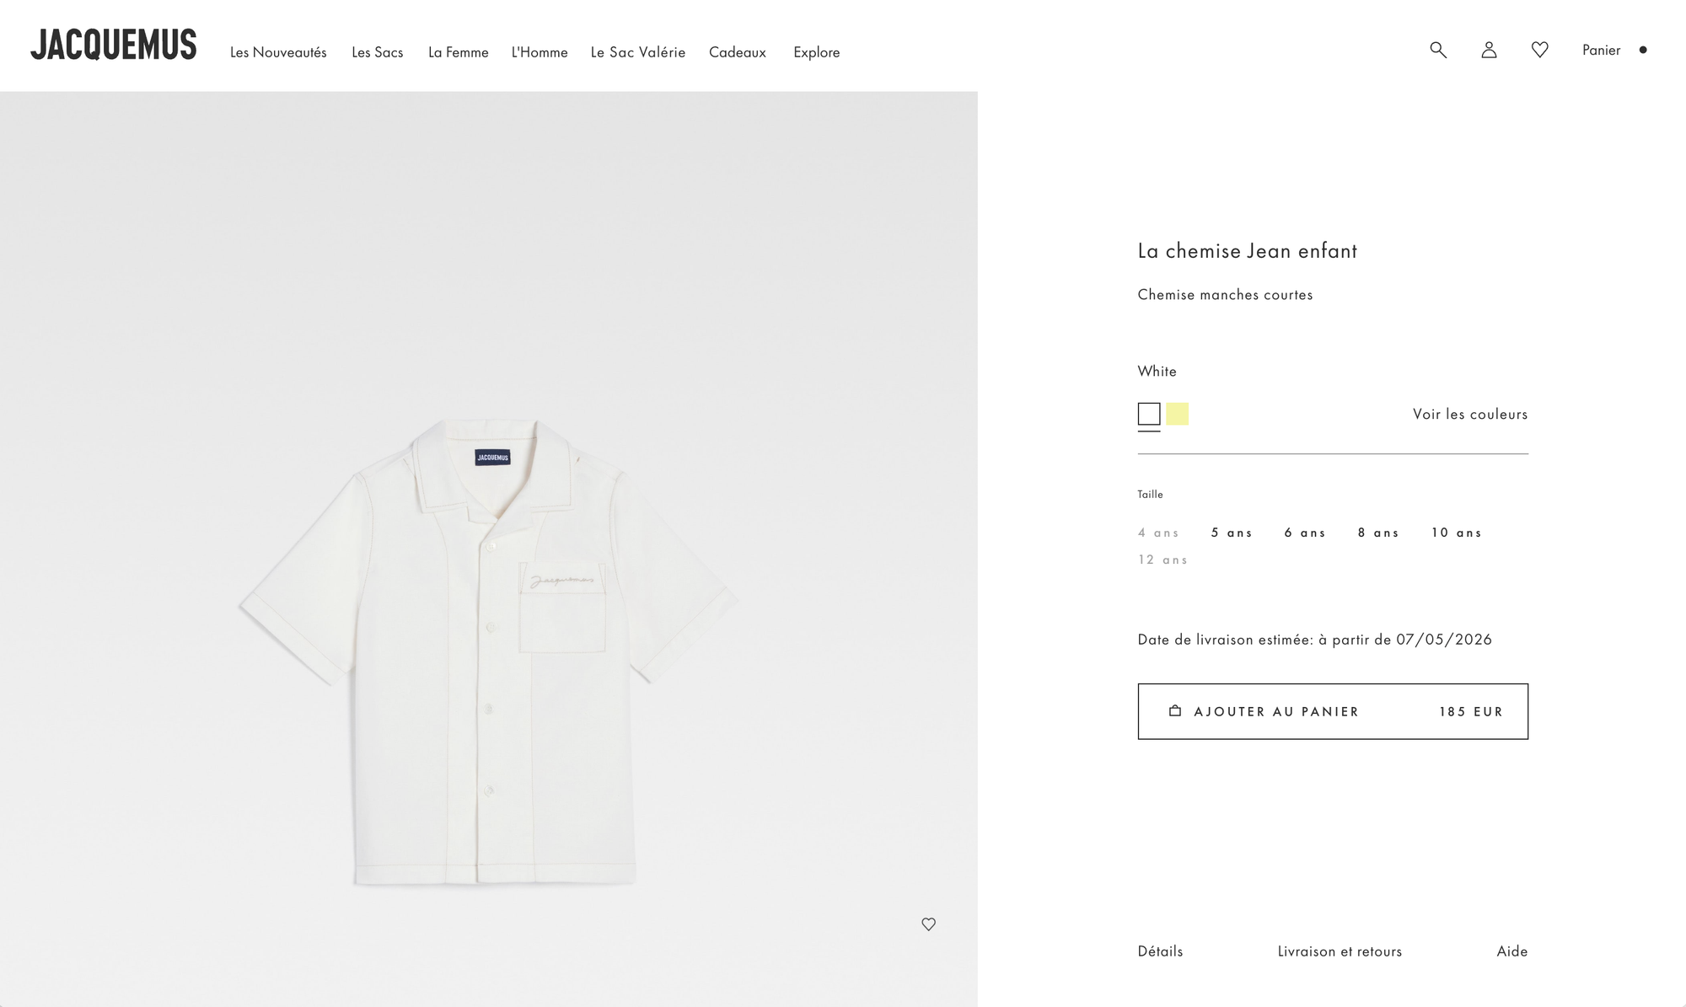Viewport: 1686px width, 1007px height.
Task: Expand the Détails section
Action: point(1160,951)
